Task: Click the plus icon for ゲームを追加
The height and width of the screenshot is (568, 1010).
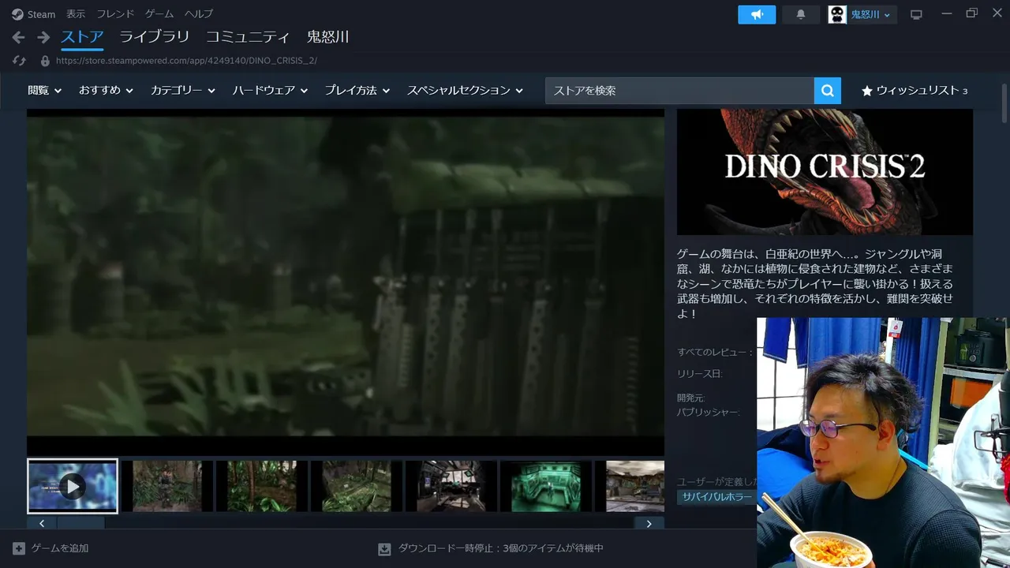Action: tap(19, 548)
